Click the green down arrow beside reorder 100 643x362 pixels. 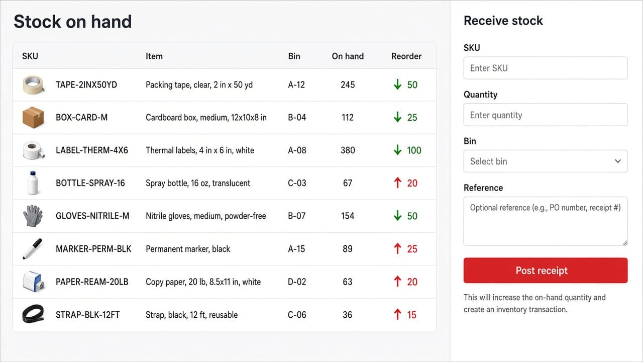(x=398, y=150)
